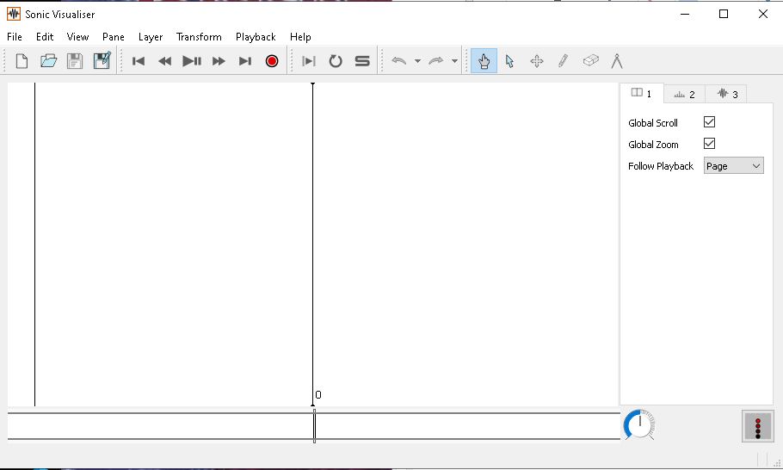Rewind to the start of audio
Screen dimensions: 783x470
point(139,61)
